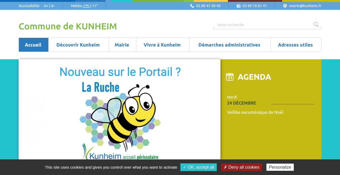The height and width of the screenshot is (175, 340).
Task: Open the Découvrir Kunheim menu
Action: [78, 45]
